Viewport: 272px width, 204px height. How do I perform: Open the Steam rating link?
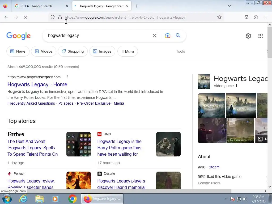(x=214, y=167)
